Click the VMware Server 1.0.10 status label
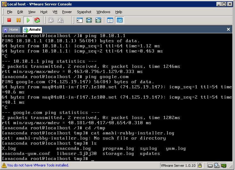 pyautogui.click(x=178, y=166)
